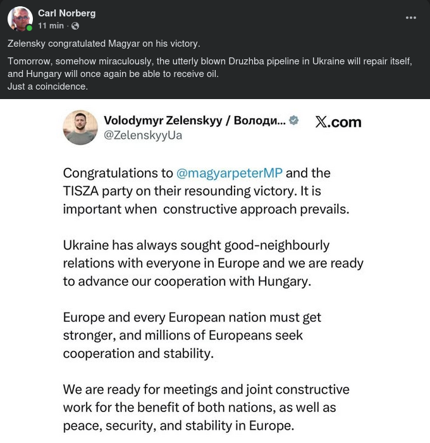The height and width of the screenshot is (443, 430).
Task: Click the Volodymyr Zelenskyy display name
Action: (x=194, y=121)
